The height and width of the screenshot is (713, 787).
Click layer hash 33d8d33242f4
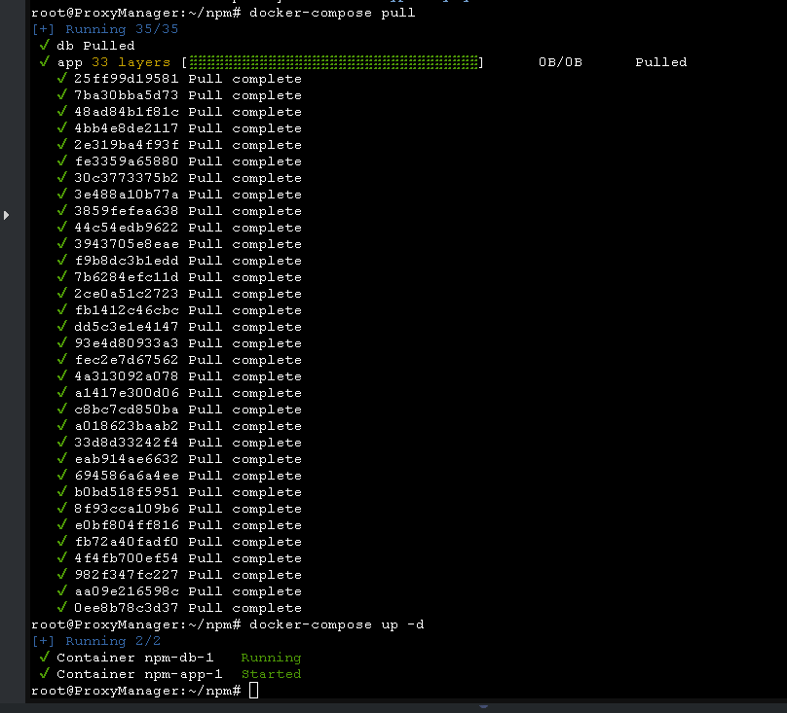point(126,443)
